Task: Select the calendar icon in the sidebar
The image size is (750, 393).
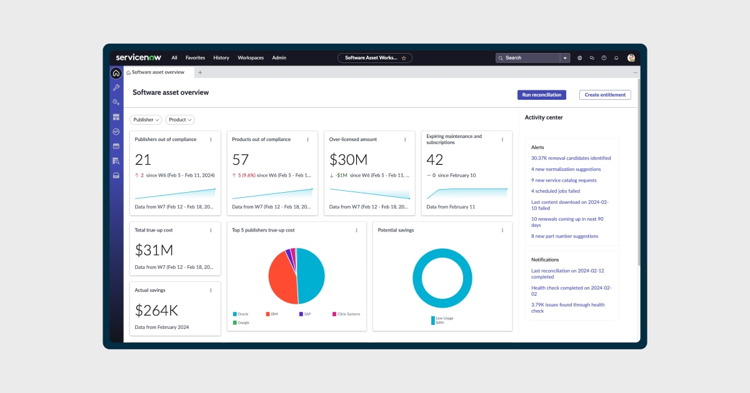Action: (116, 146)
